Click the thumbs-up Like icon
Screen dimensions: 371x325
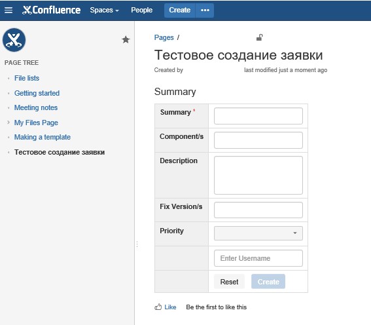click(158, 307)
